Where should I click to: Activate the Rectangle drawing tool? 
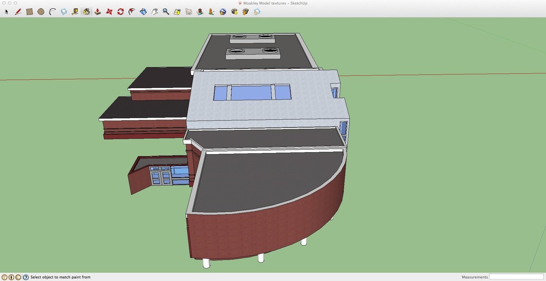pyautogui.click(x=29, y=12)
